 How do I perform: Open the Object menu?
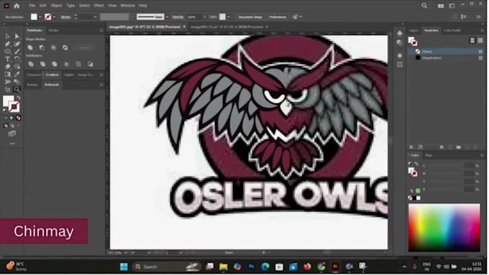coord(56,6)
